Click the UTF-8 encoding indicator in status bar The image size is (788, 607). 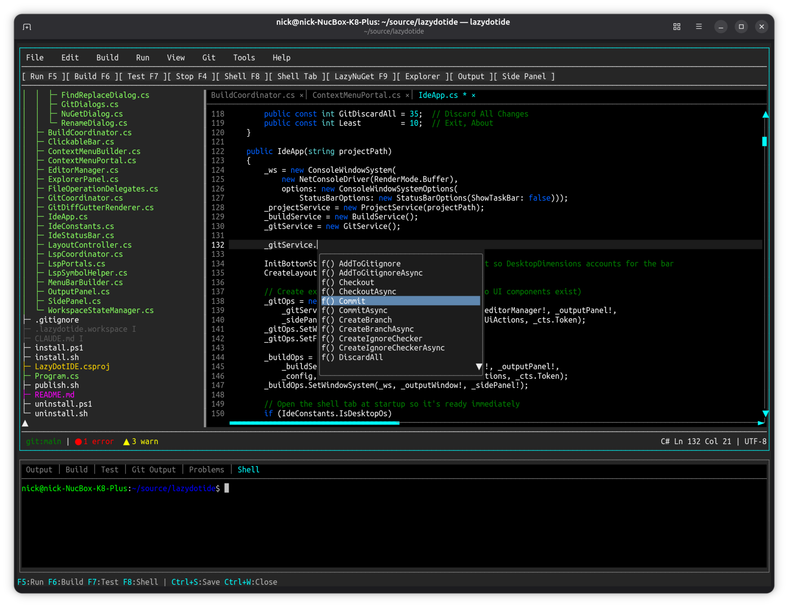(x=754, y=441)
